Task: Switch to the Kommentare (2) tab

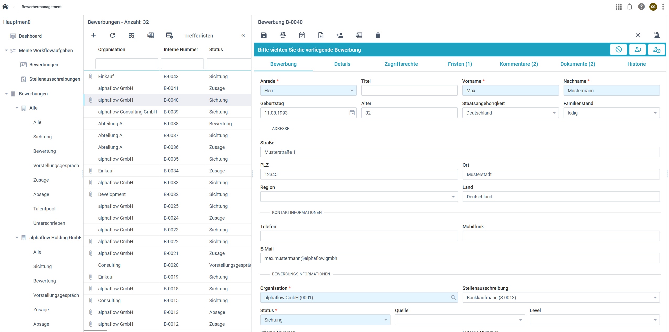Action: click(518, 64)
